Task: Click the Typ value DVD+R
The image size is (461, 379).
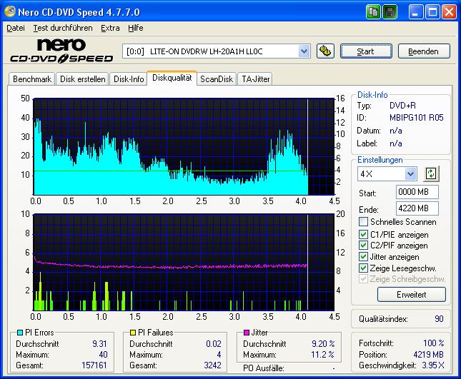Action: (x=402, y=106)
